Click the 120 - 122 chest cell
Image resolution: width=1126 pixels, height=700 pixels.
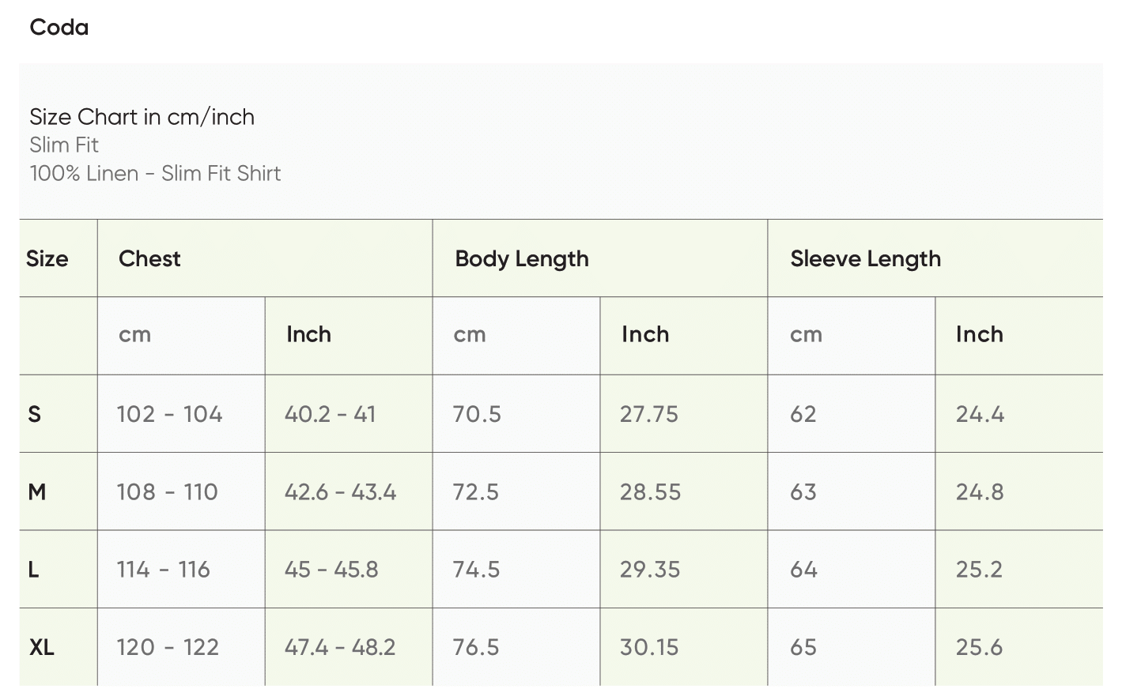coord(168,648)
